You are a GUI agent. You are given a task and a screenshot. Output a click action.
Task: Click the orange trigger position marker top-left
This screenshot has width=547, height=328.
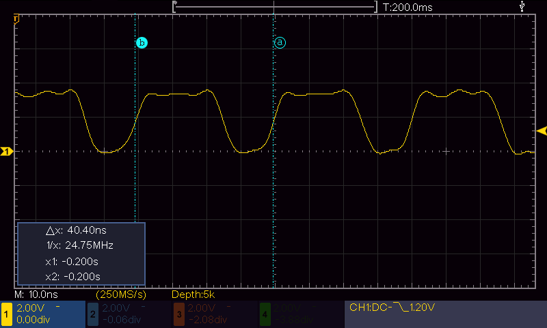tap(16, 18)
